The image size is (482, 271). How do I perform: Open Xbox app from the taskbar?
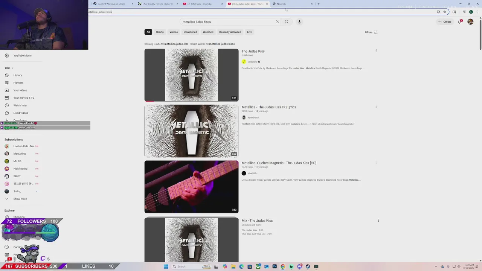click(x=258, y=266)
